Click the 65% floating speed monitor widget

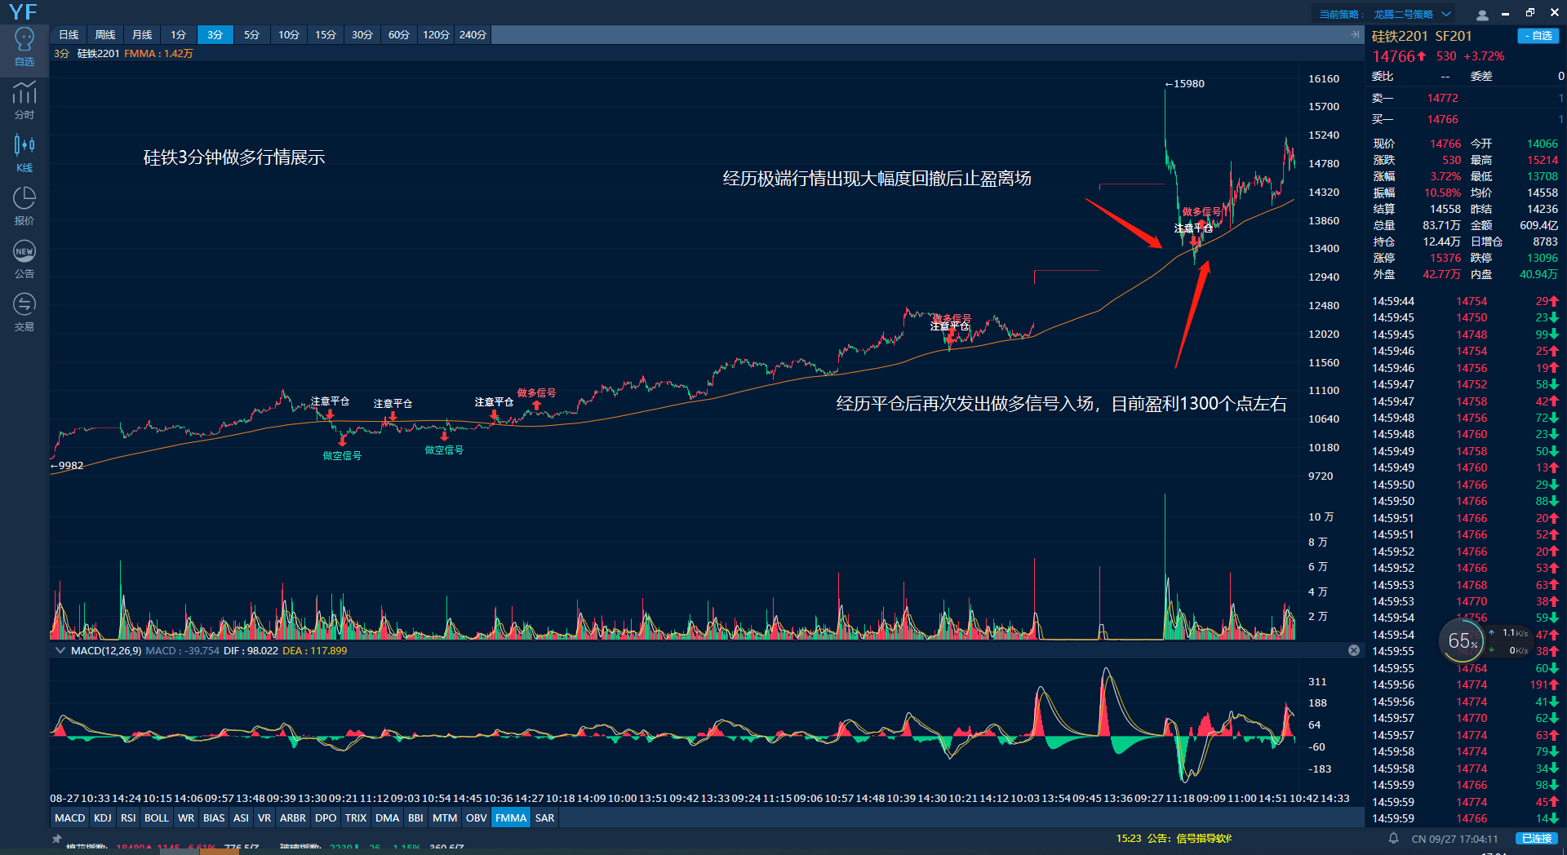pyautogui.click(x=1462, y=641)
